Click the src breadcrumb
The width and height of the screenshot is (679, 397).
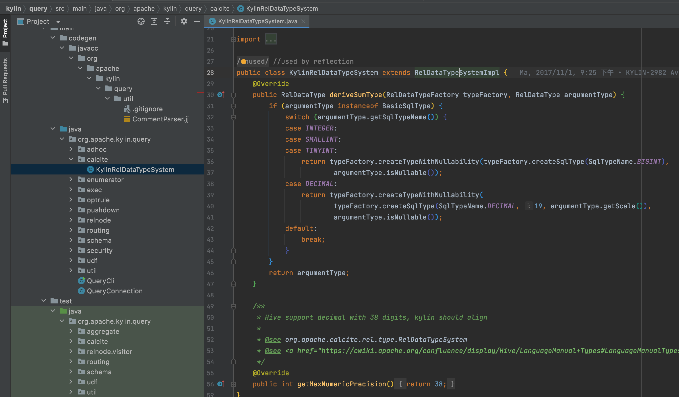60,9
